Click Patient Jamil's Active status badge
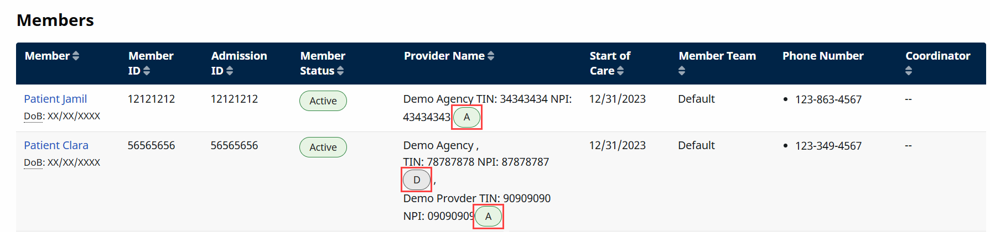This screenshot has height=232, width=990. coord(323,101)
